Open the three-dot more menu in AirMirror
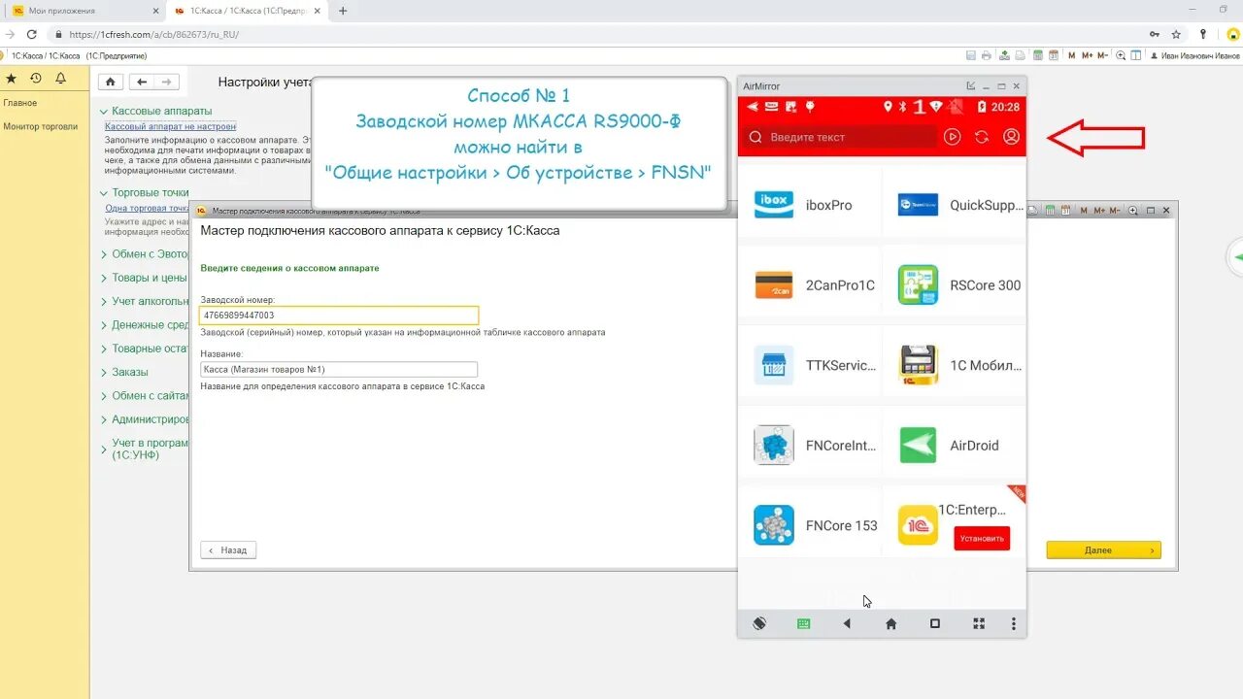The height and width of the screenshot is (699, 1243). click(x=1014, y=623)
